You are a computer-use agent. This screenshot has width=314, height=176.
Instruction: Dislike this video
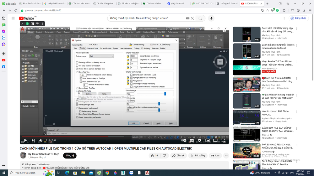[x=164, y=155]
